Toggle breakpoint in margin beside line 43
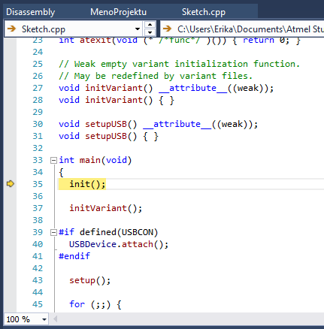 pos(10,280)
